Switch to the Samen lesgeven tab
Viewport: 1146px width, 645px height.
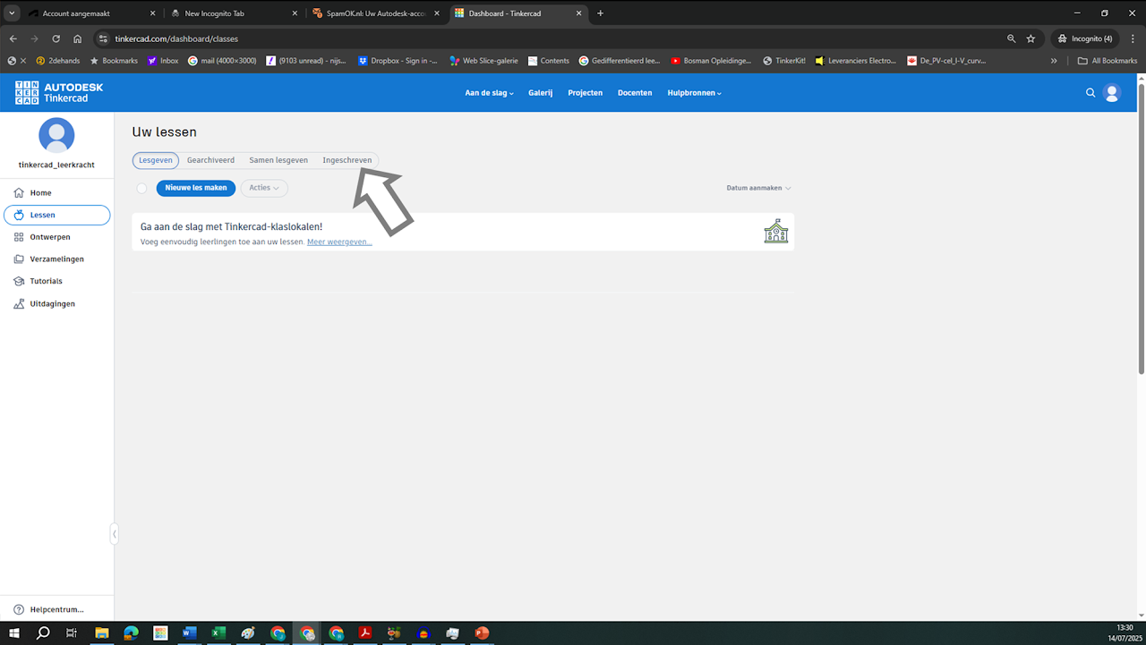pos(278,160)
